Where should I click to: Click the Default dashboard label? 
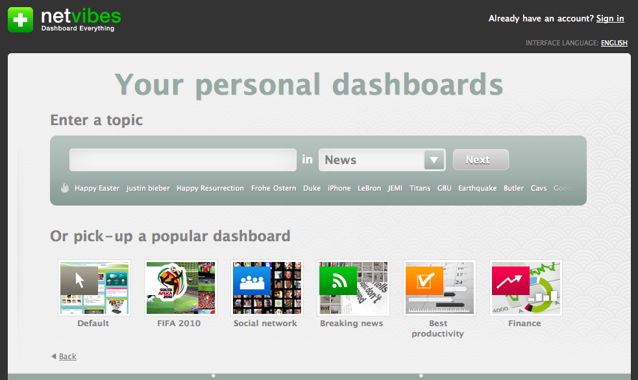coord(93,323)
